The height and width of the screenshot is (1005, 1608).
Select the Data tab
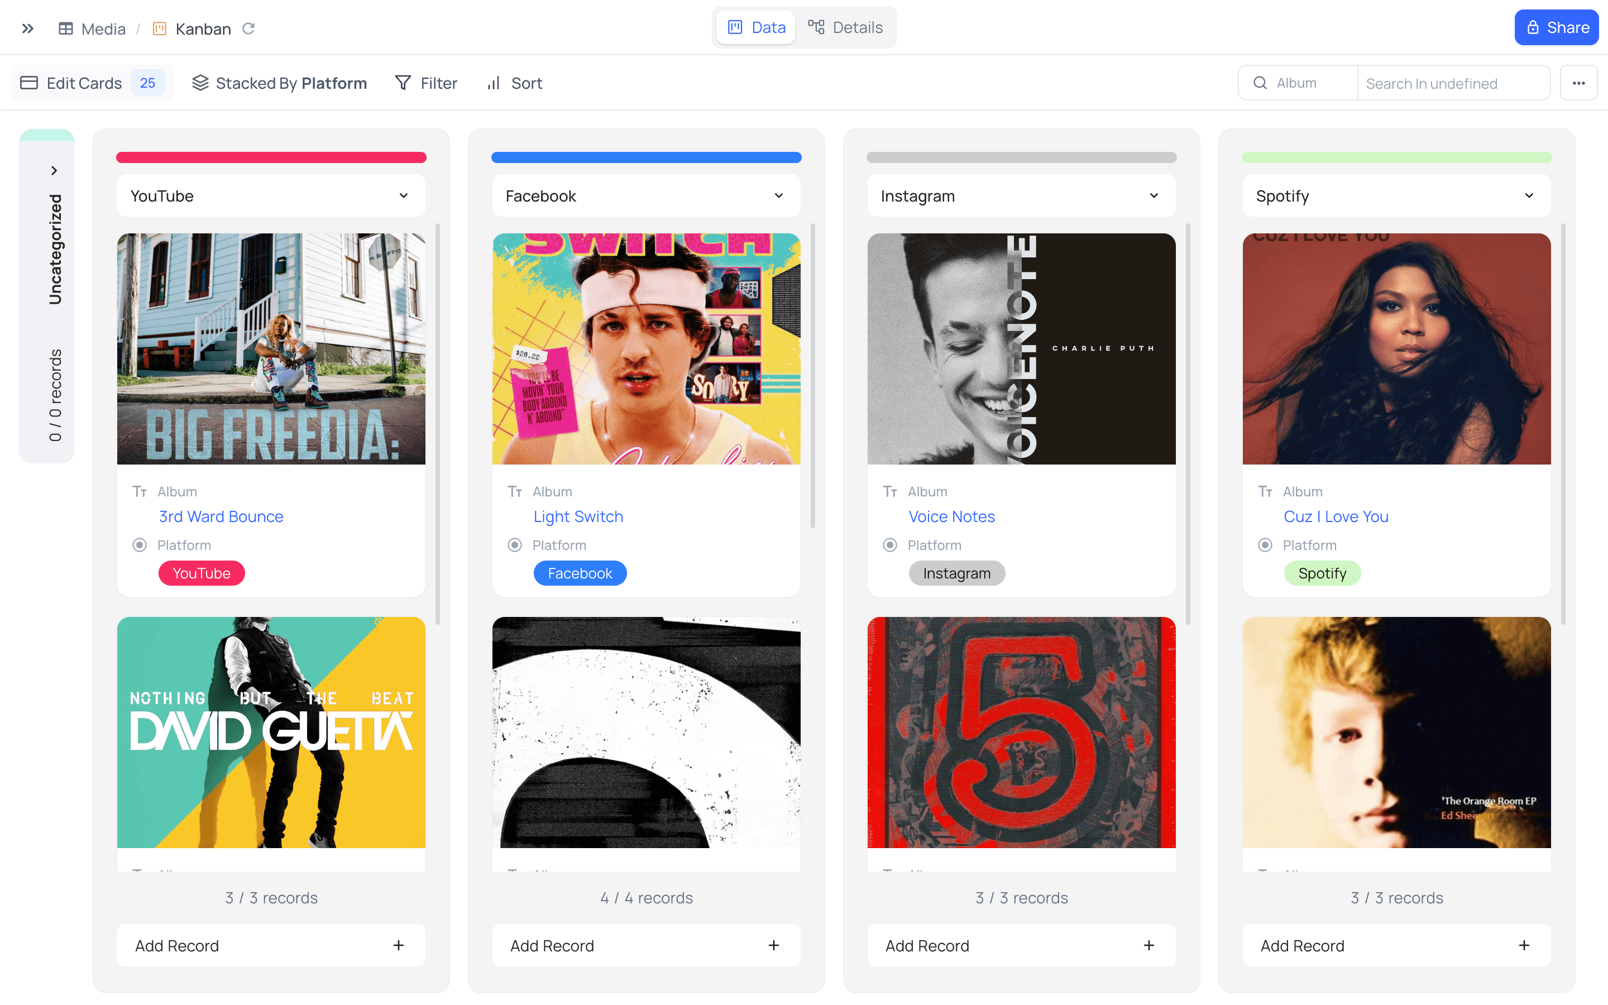pyautogui.click(x=757, y=27)
